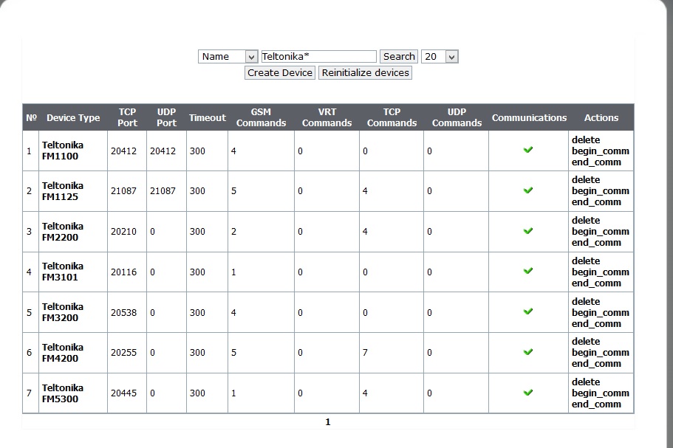
Task: Click the Reinitialize devices button
Action: (365, 73)
